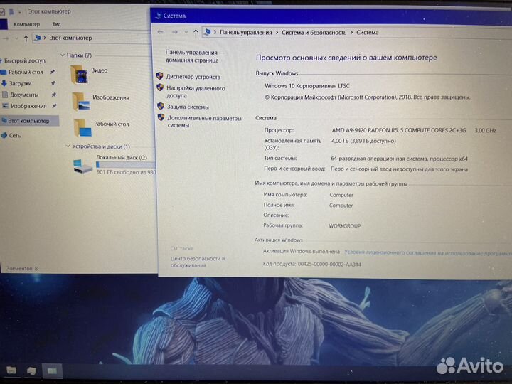
Task: Select the Локальный диск (C:) drive icon
Action: click(x=82, y=166)
